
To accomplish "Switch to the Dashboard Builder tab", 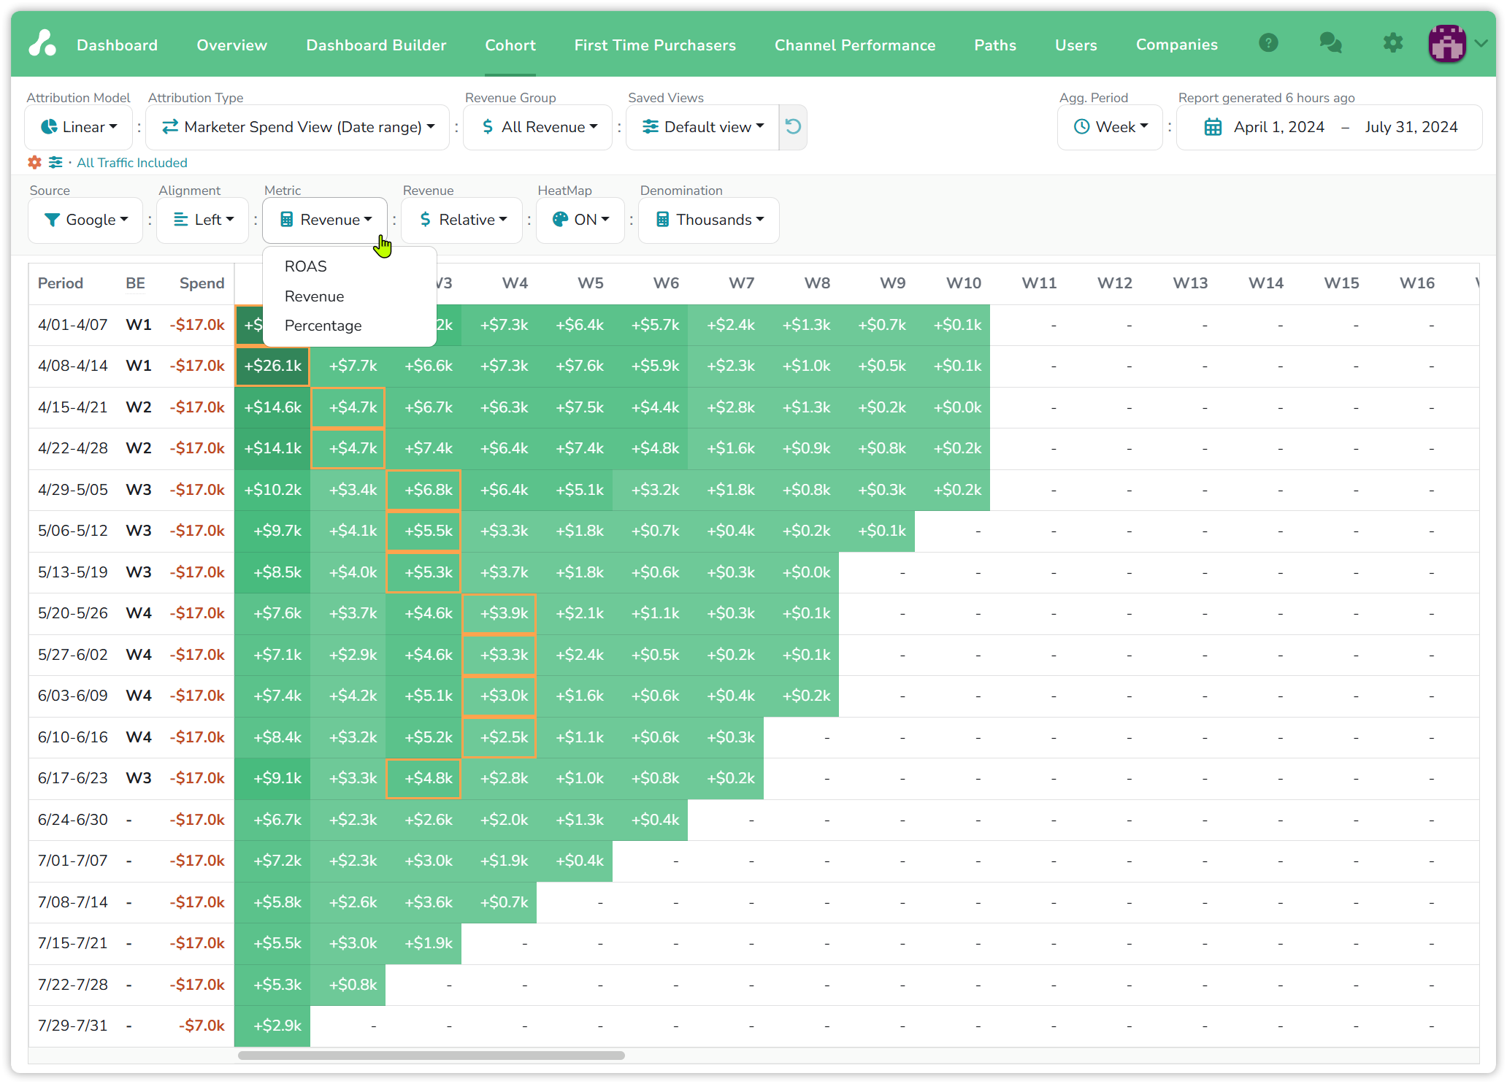I will click(377, 45).
